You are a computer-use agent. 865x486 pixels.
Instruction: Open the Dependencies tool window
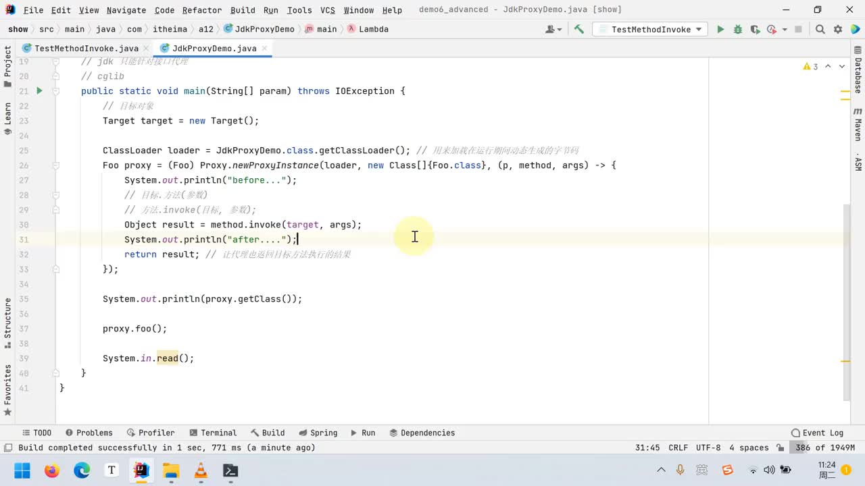422,433
